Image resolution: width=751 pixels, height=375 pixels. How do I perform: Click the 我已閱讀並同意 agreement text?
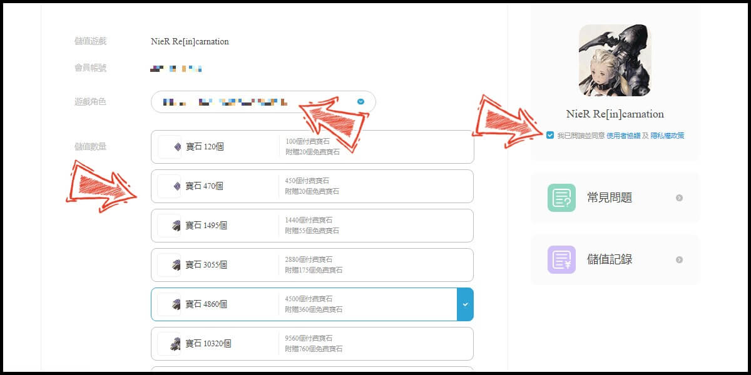pyautogui.click(x=581, y=136)
